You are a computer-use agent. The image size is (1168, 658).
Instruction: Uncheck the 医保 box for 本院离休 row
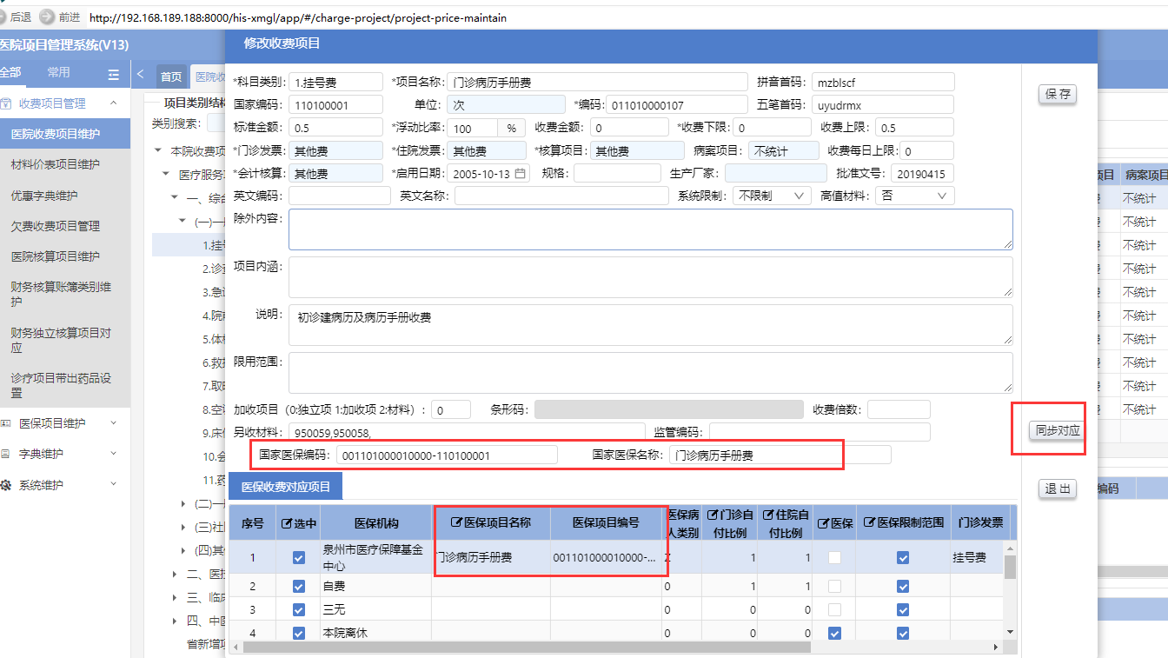(834, 634)
